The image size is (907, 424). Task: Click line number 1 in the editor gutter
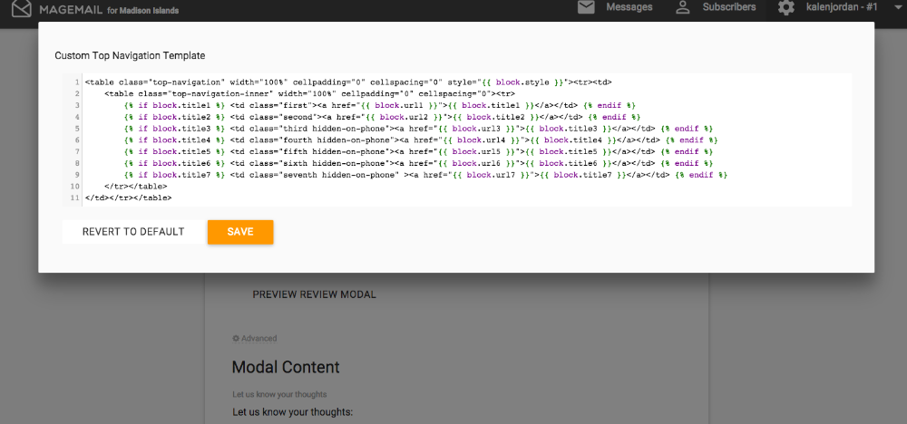[x=76, y=82]
